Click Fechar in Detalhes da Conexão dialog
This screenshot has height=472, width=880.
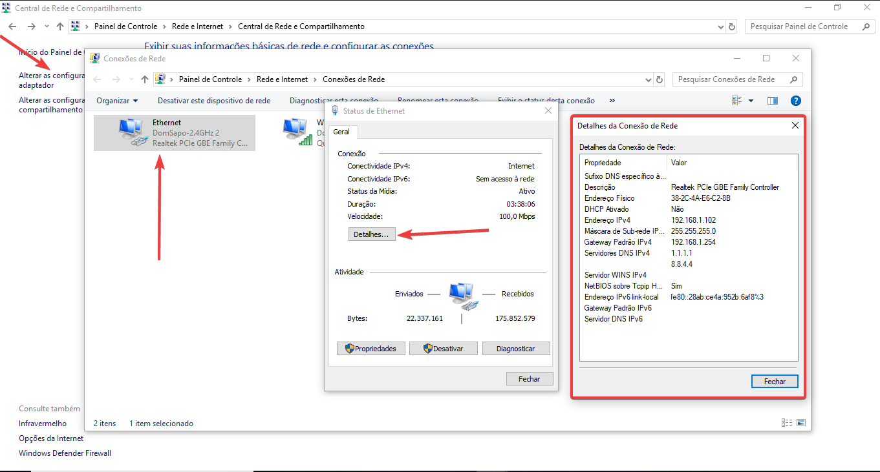coord(775,382)
